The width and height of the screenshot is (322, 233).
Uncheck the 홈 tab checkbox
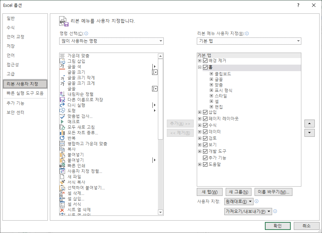point(205,67)
